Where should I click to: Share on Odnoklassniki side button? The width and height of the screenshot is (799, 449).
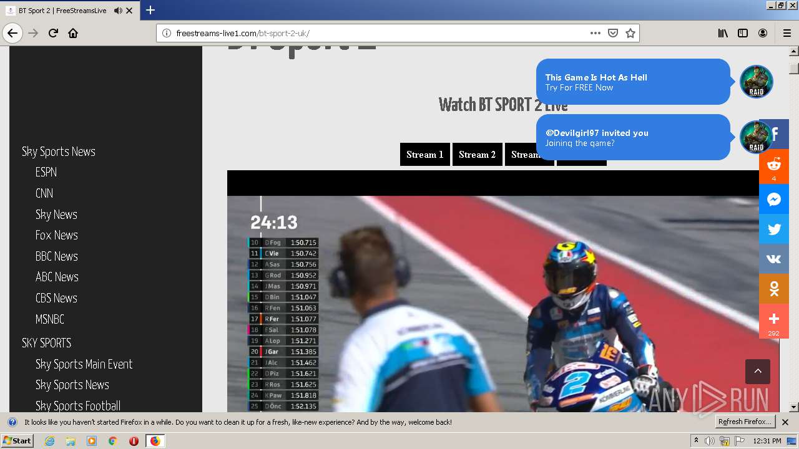tap(774, 289)
